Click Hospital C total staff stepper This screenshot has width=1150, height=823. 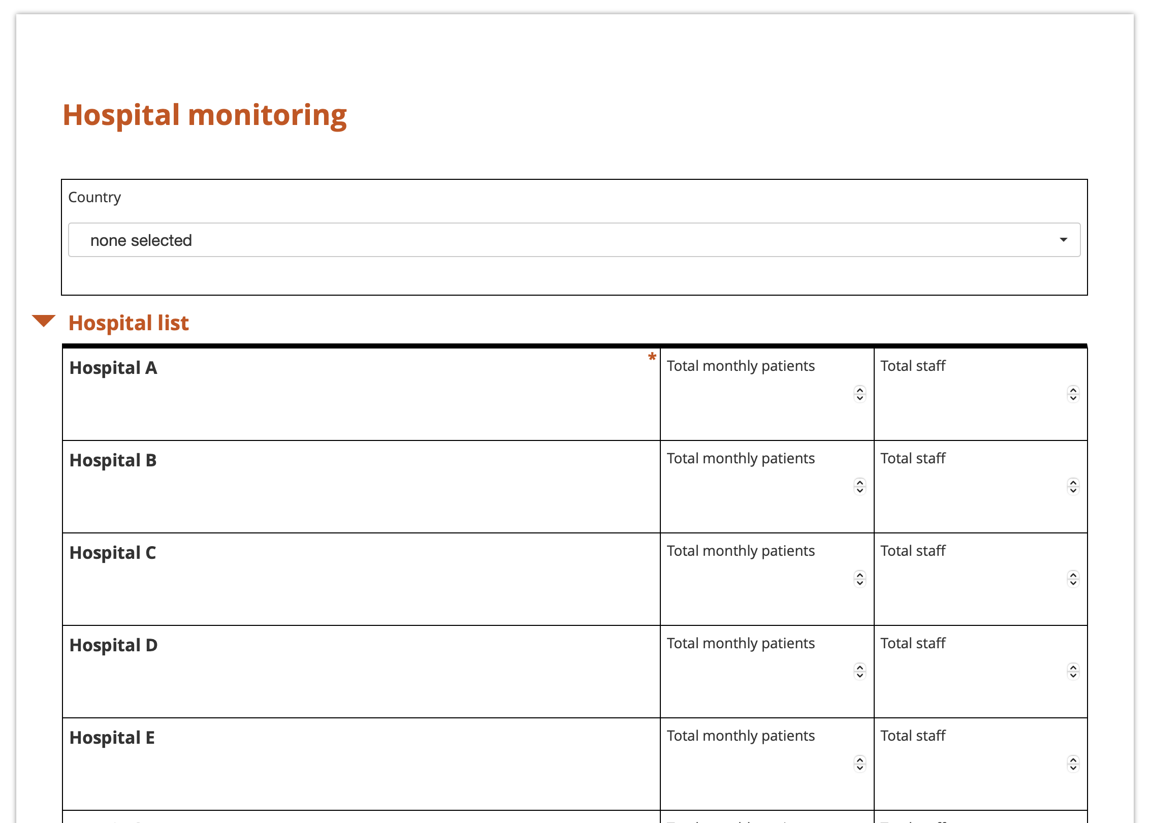[1073, 579]
